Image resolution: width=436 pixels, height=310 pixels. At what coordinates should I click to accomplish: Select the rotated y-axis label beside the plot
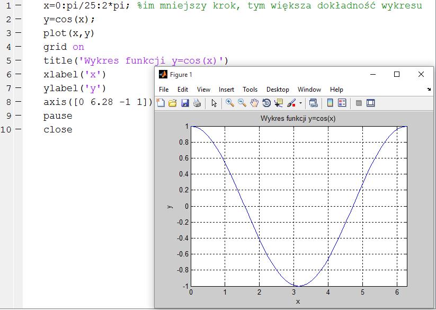pyautogui.click(x=170, y=207)
